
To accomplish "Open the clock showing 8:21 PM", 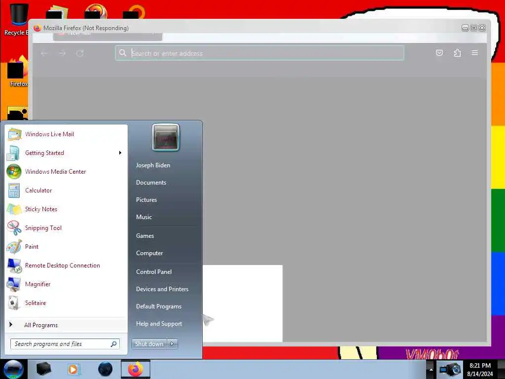I will tap(480, 370).
